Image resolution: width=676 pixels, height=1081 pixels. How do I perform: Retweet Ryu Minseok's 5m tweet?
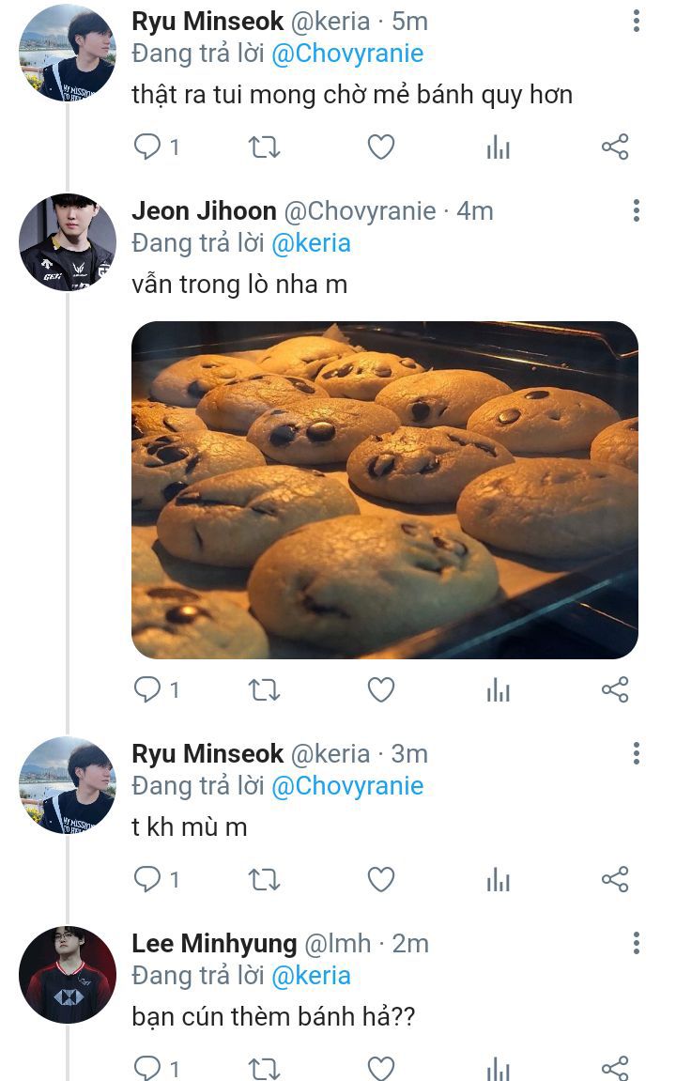[264, 147]
